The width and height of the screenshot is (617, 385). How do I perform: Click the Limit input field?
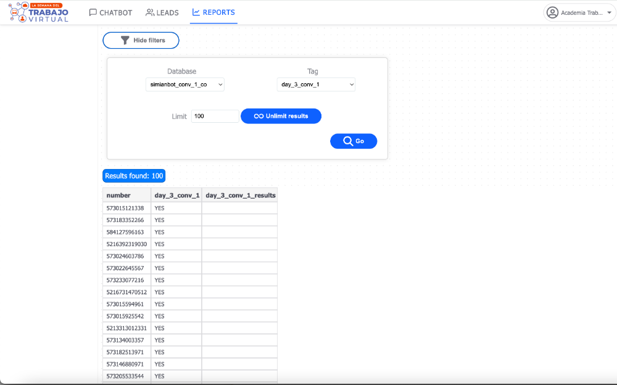[215, 116]
